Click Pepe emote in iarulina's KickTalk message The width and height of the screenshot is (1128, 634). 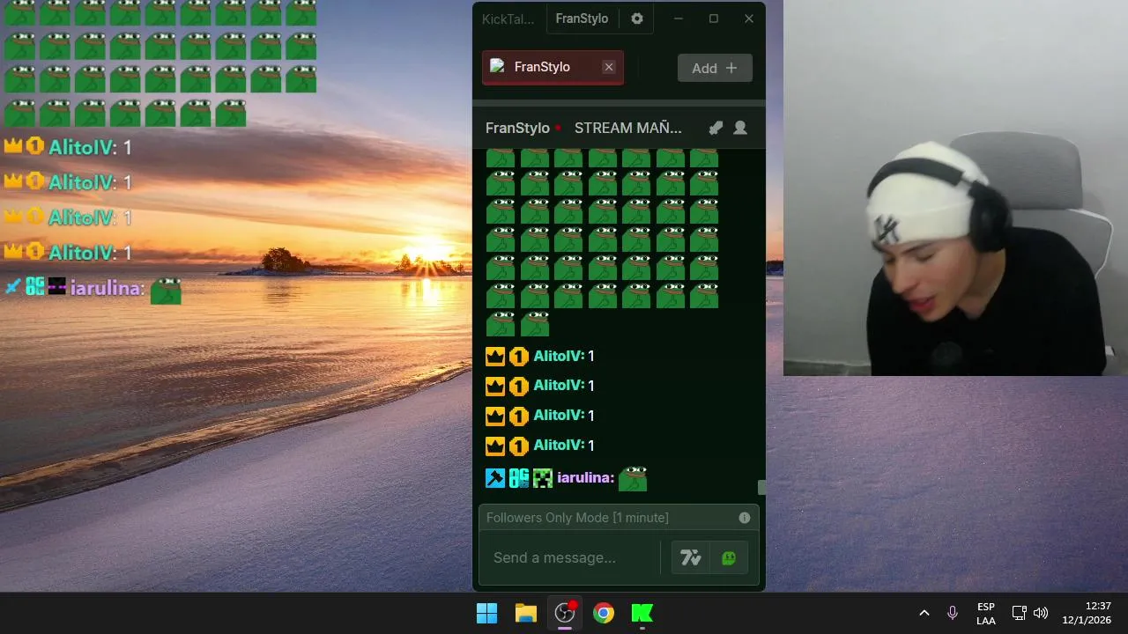(633, 478)
